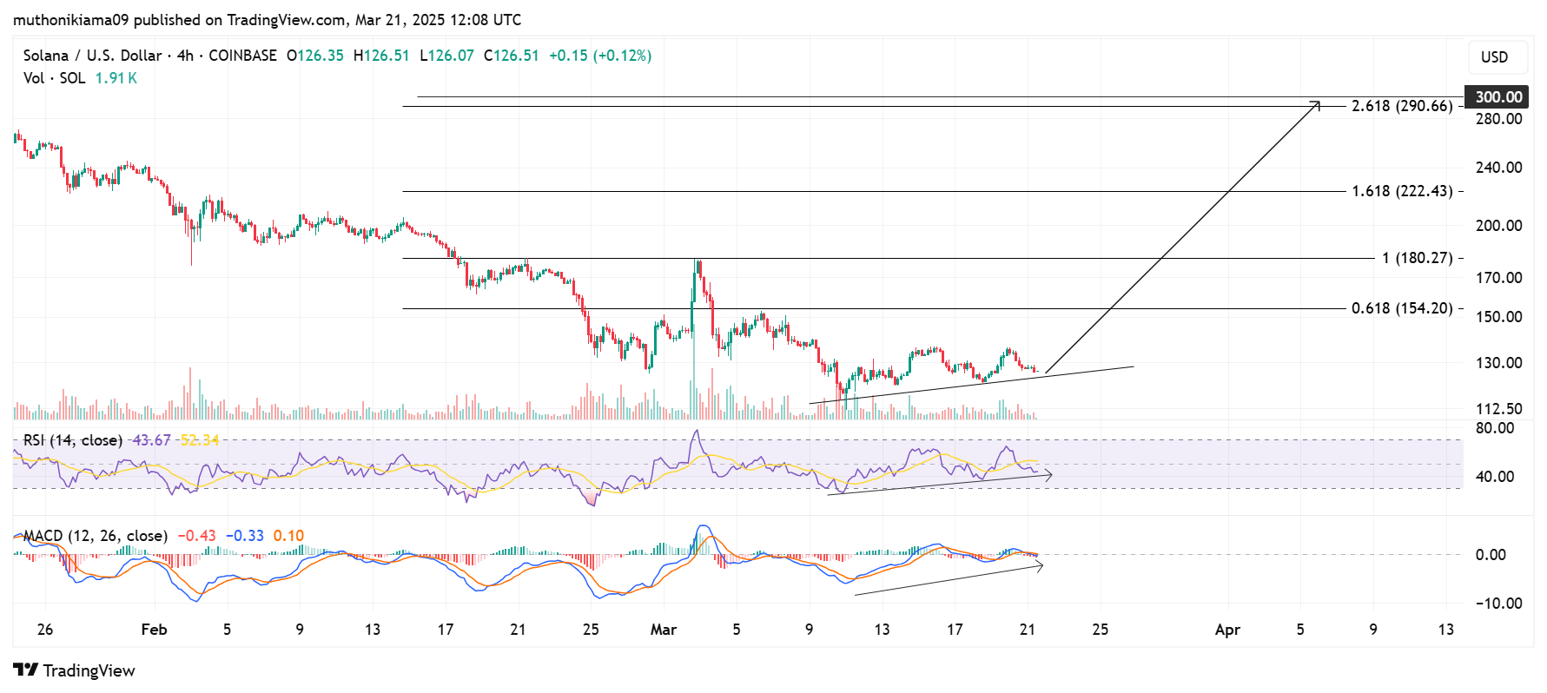
Task: Click the 150.00 price axis value
Action: click(1498, 317)
